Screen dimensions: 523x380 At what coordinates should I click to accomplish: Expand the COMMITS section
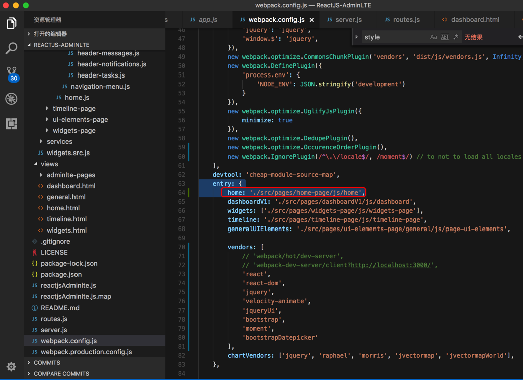pos(47,363)
